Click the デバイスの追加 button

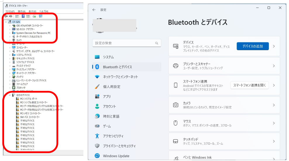pos(253,46)
